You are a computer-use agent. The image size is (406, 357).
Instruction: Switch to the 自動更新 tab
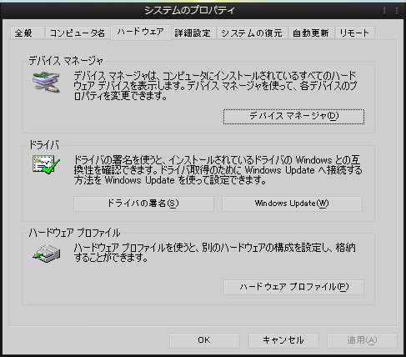pos(311,33)
